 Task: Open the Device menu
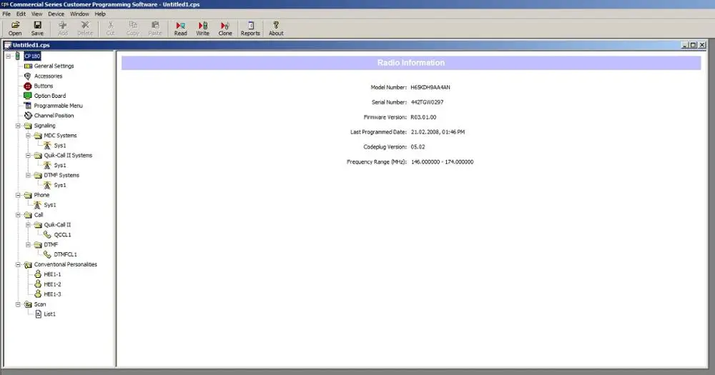(x=56, y=14)
